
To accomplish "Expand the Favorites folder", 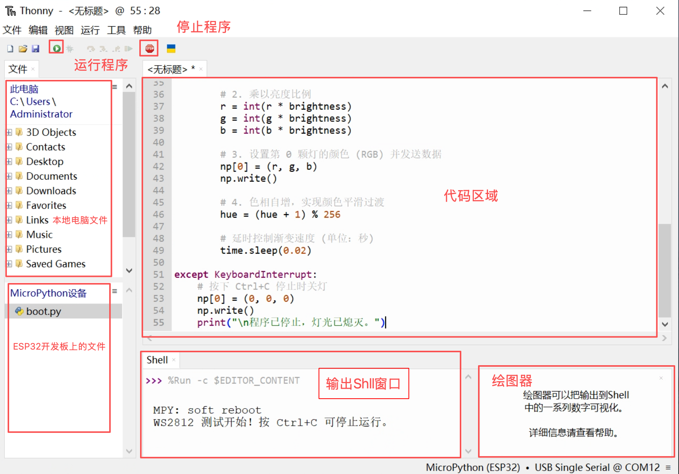I will coord(9,205).
